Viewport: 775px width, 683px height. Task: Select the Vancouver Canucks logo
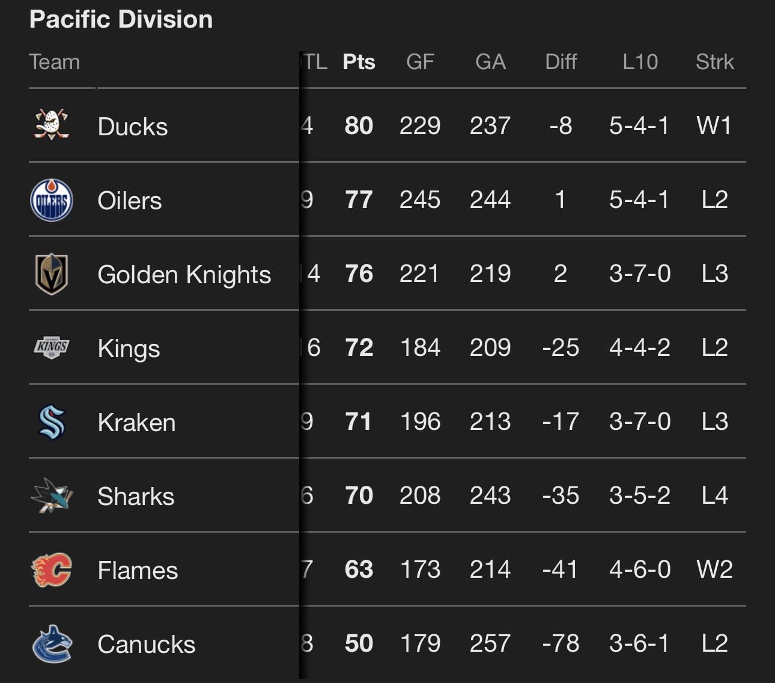coord(52,644)
